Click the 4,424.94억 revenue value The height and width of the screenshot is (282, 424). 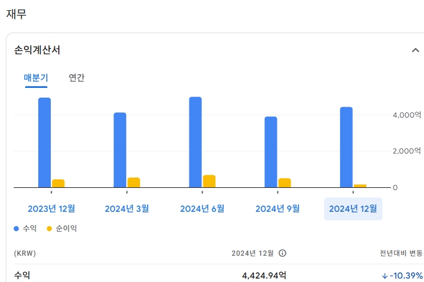tap(264, 276)
